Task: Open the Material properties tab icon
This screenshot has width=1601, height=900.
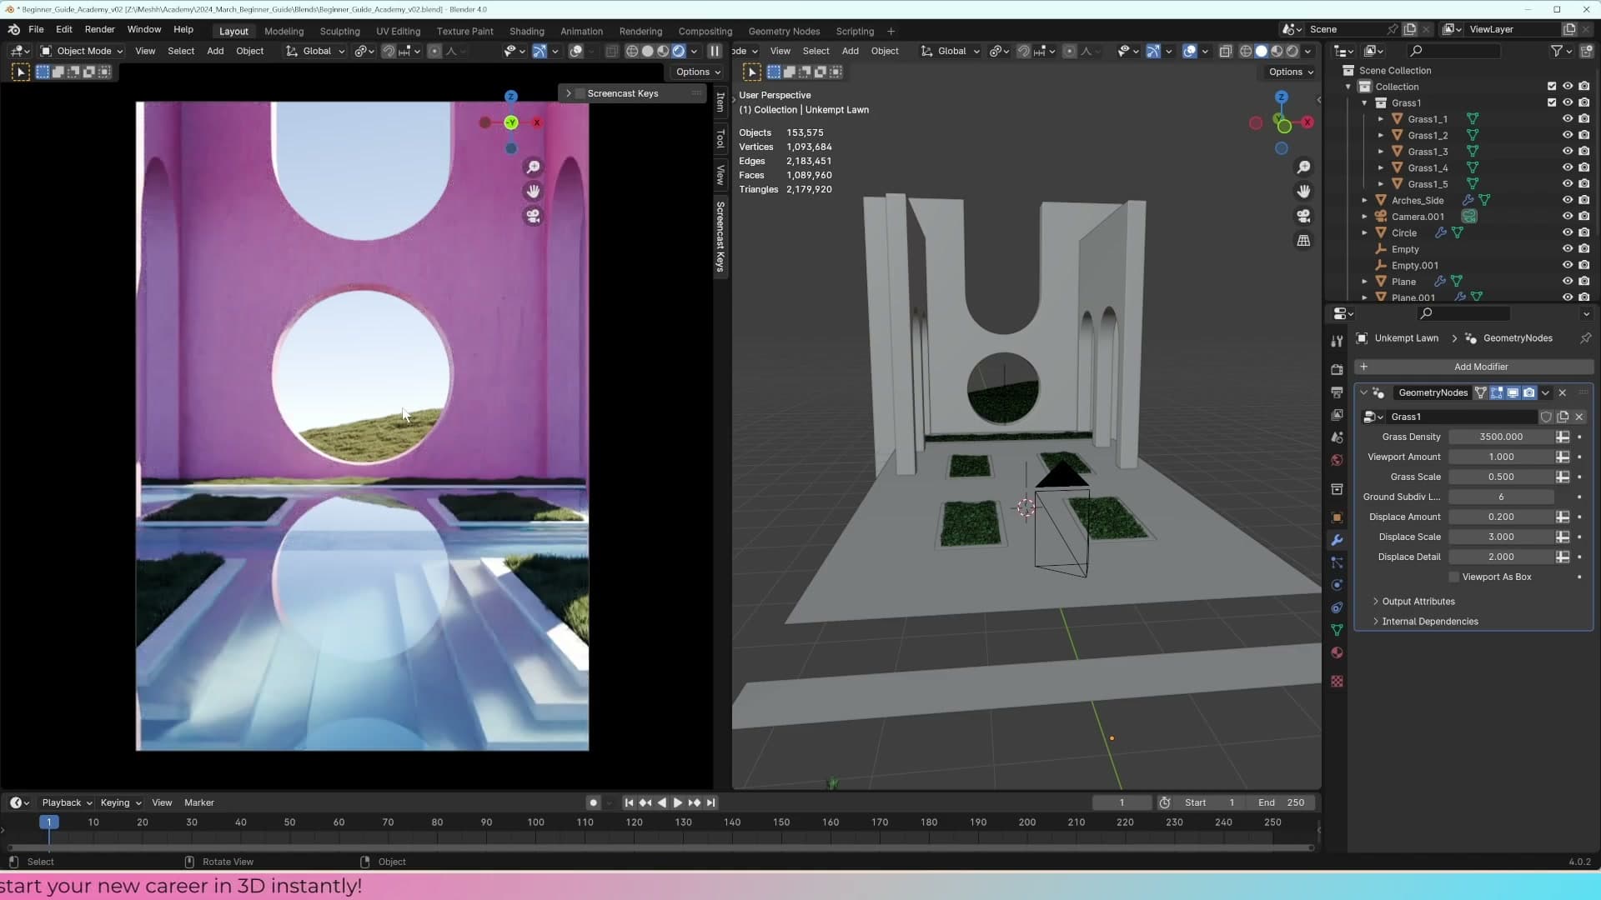Action: click(x=1337, y=652)
